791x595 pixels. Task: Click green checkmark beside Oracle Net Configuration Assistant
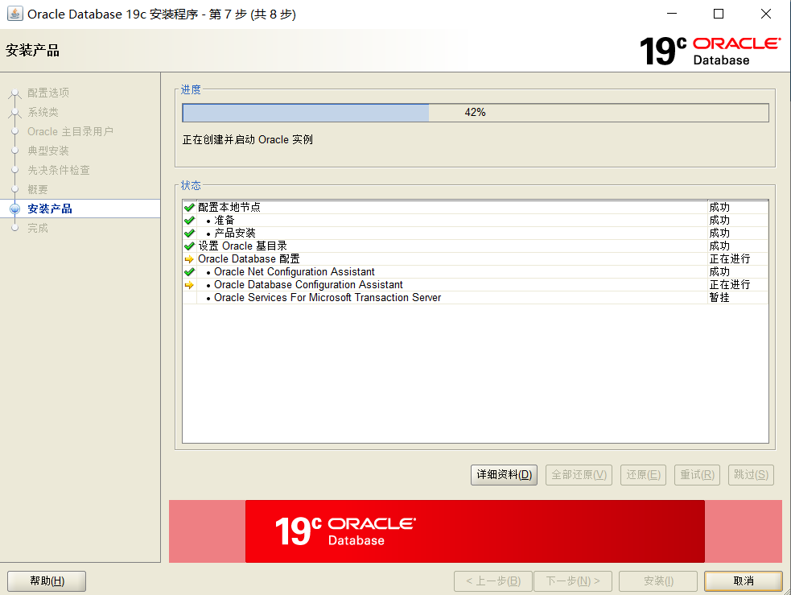pyautogui.click(x=189, y=272)
